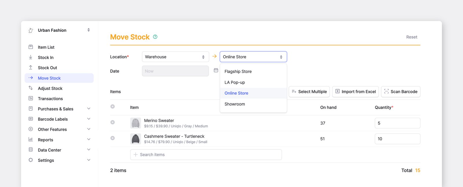This screenshot has height=187, width=463.
Task: Click the Merino Sweater thumbnail image
Action: 135,123
